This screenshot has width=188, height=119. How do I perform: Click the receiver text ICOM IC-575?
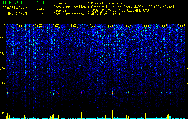coord(101,10)
